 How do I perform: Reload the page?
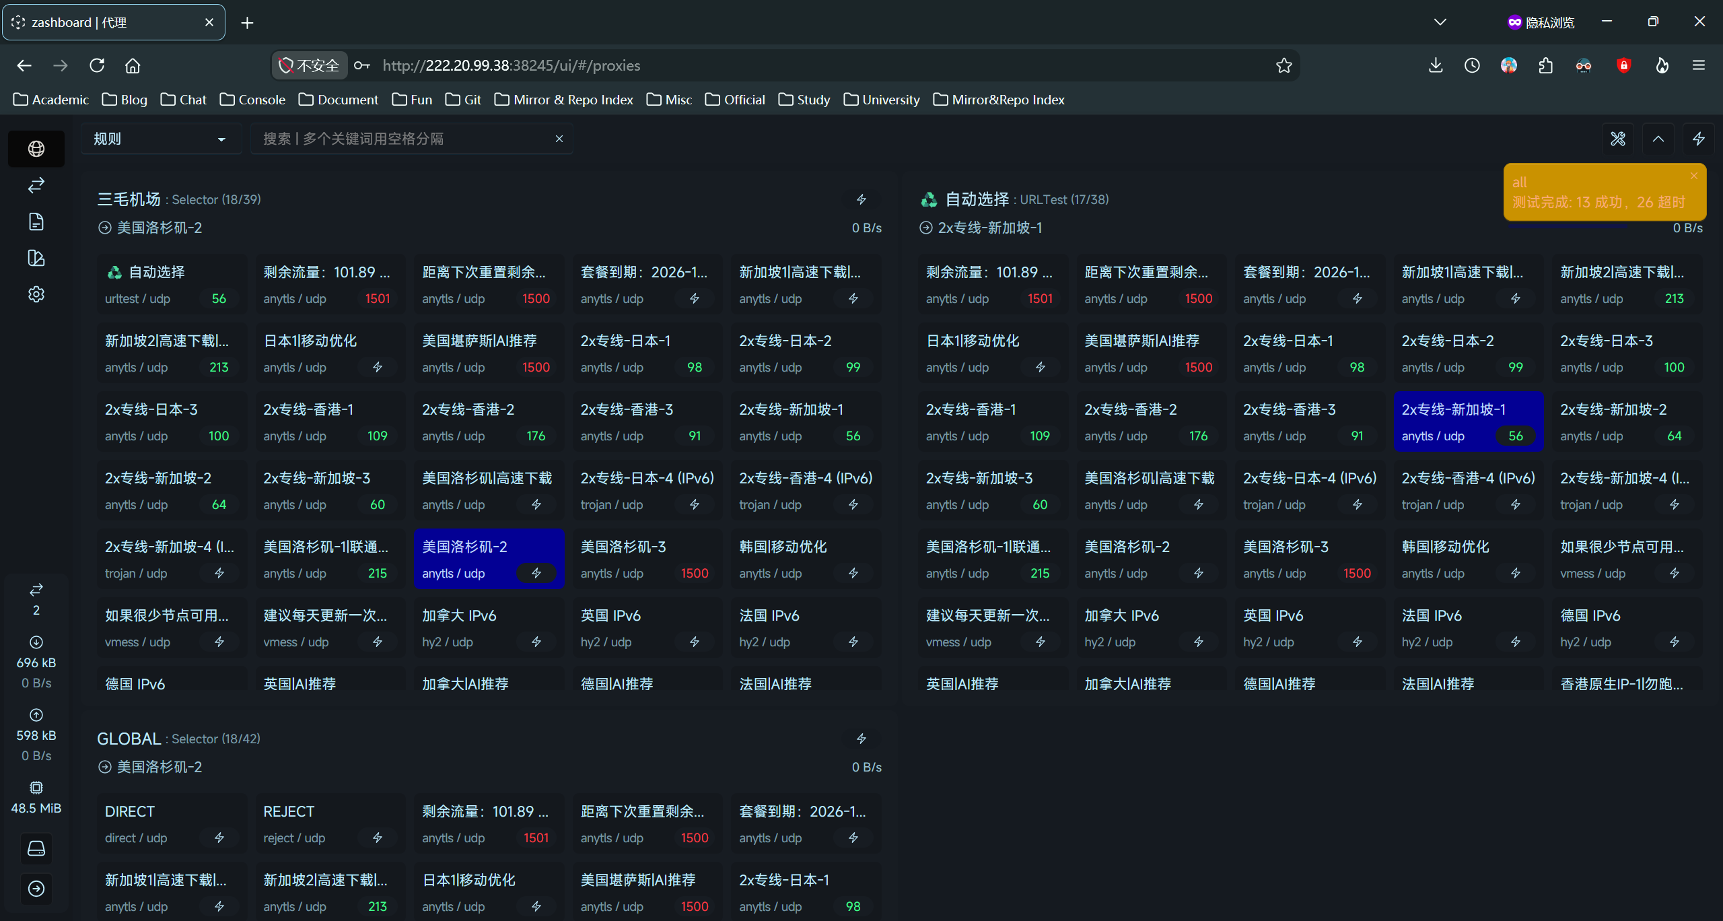coord(97,65)
